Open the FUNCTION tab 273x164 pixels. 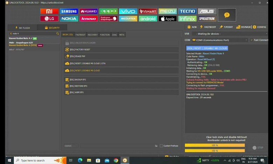coord(105,35)
